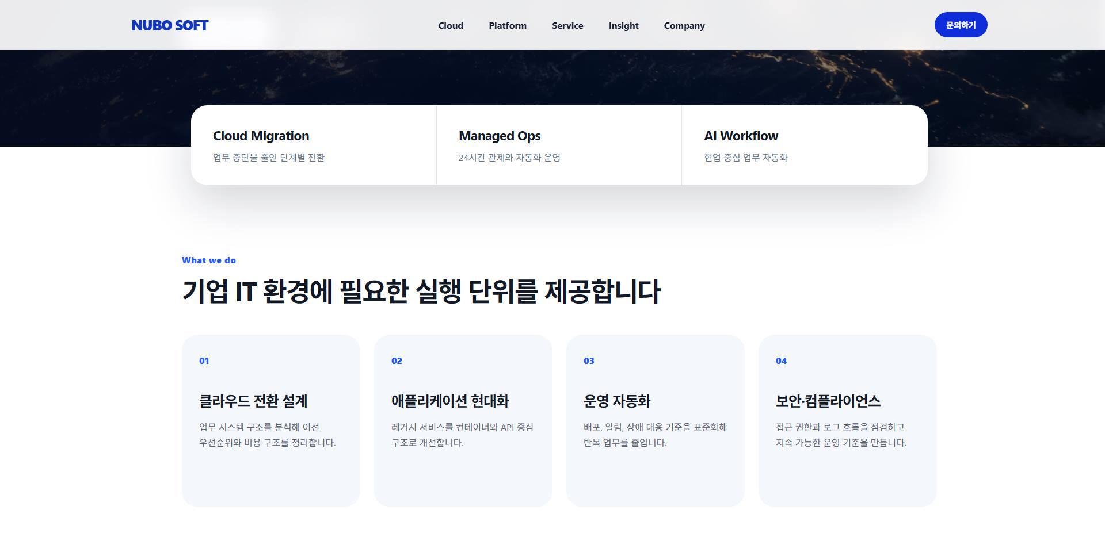The width and height of the screenshot is (1105, 552).
Task: Click number 04 on fourth card
Action: pyautogui.click(x=781, y=361)
